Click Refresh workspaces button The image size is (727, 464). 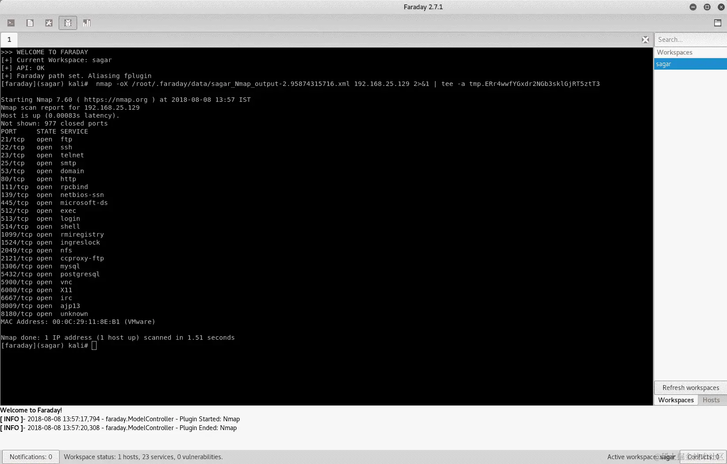690,388
